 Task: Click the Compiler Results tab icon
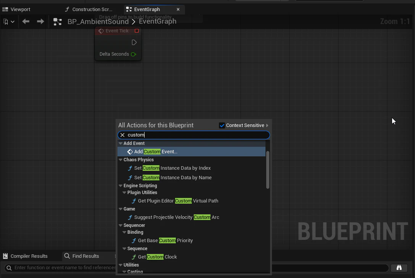click(x=5, y=256)
